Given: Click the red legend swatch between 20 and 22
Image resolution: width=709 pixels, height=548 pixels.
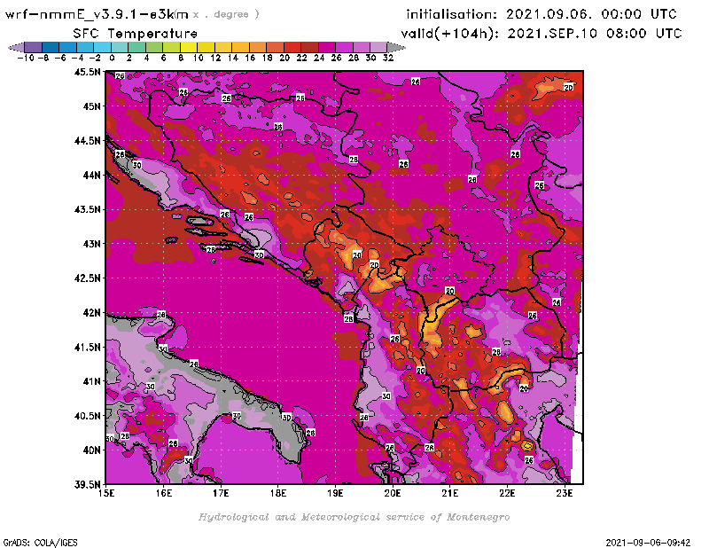Looking at the screenshot, I should pyautogui.click(x=292, y=47).
